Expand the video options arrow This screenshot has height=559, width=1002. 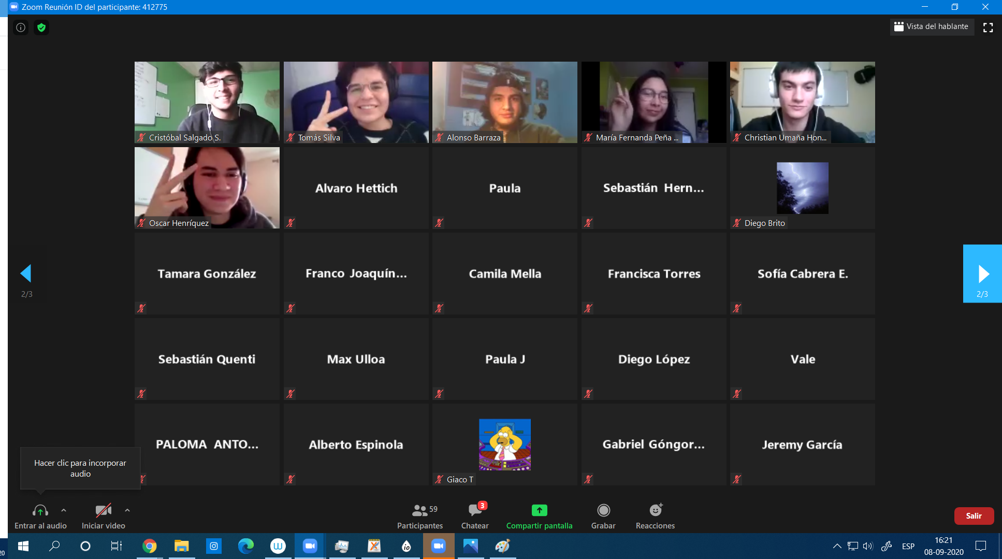[x=127, y=510]
